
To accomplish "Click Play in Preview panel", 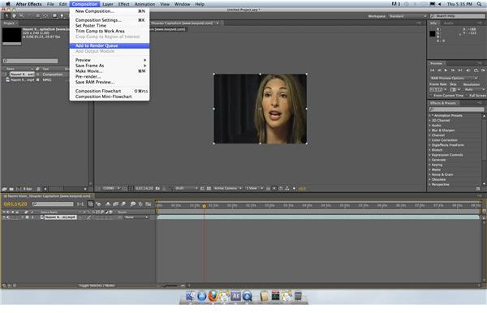I will [446, 71].
